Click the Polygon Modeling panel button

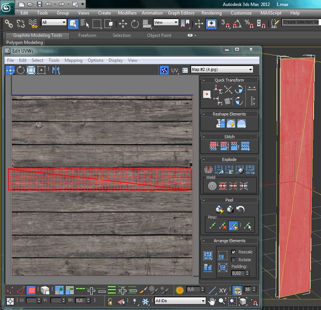(25, 42)
